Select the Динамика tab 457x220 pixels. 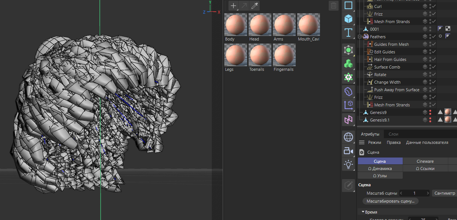click(x=380, y=169)
